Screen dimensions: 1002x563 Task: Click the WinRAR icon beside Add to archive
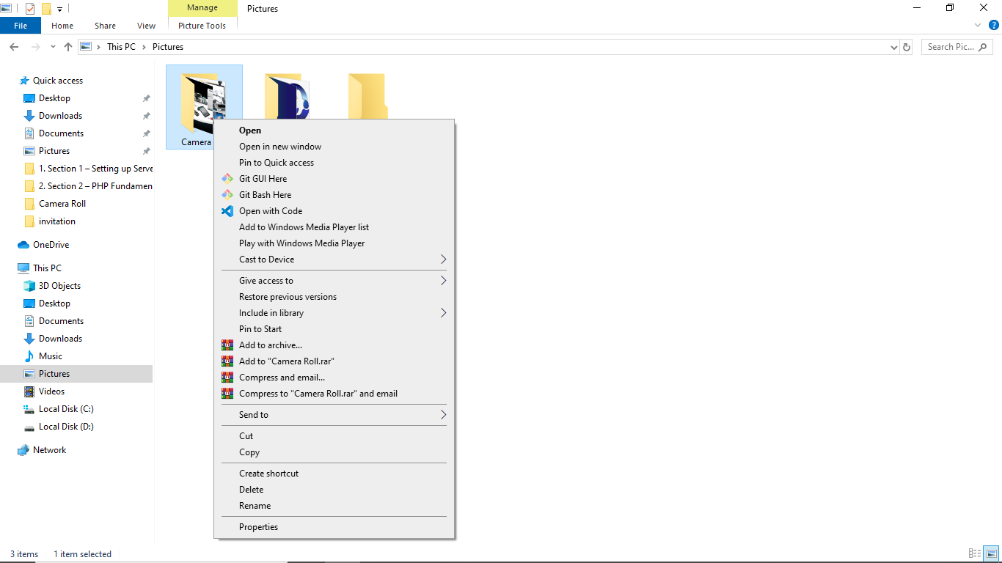click(x=227, y=345)
